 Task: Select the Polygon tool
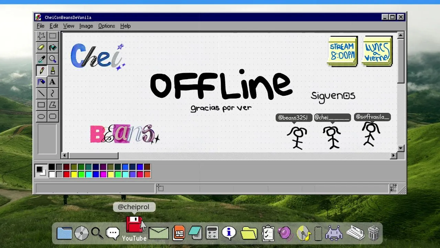[x=53, y=105]
